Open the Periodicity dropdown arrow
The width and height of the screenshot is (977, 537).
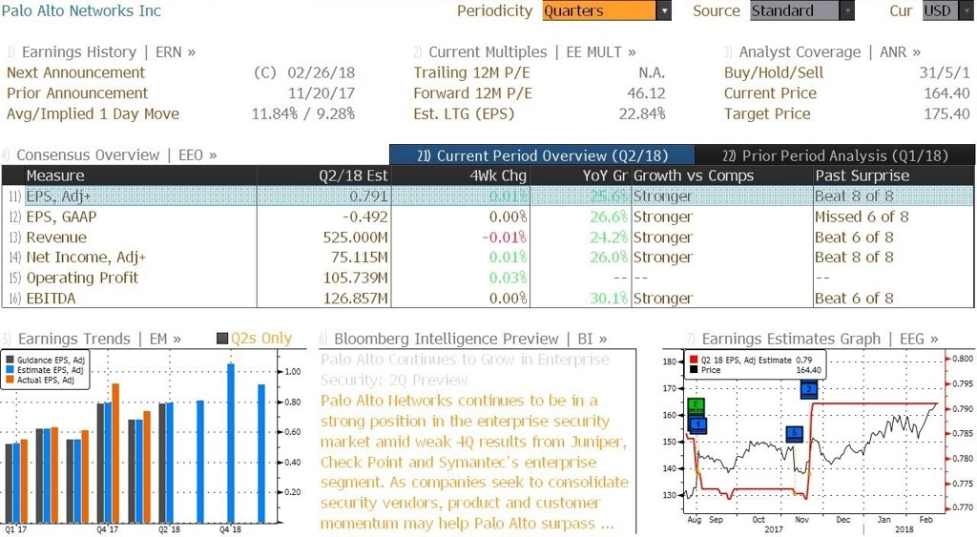(664, 10)
